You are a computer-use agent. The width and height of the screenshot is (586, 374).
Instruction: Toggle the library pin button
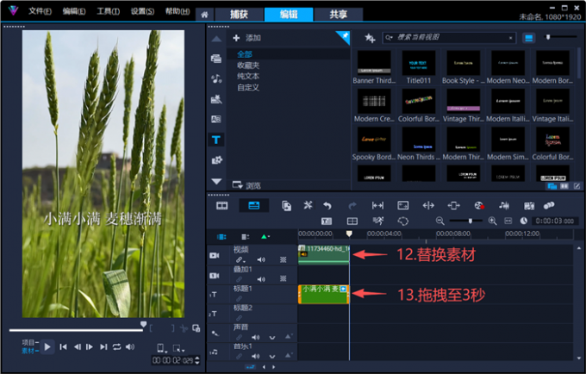pos(343,37)
